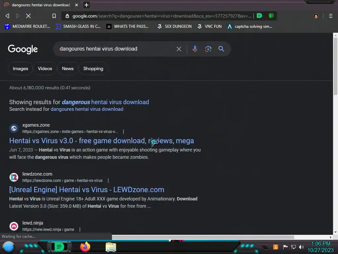Screen dimensions: 338x254
Task: Open the browser hamburger menu
Action: click(x=330, y=16)
